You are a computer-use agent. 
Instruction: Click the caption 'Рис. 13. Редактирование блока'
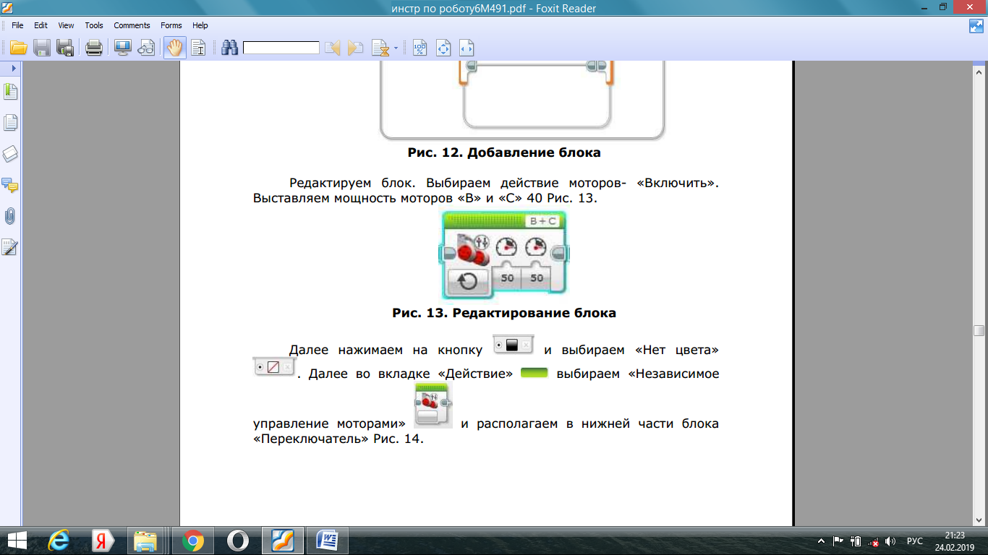504,313
